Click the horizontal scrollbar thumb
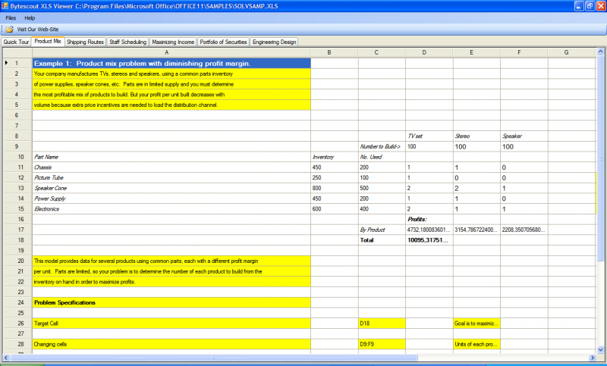 214,358
